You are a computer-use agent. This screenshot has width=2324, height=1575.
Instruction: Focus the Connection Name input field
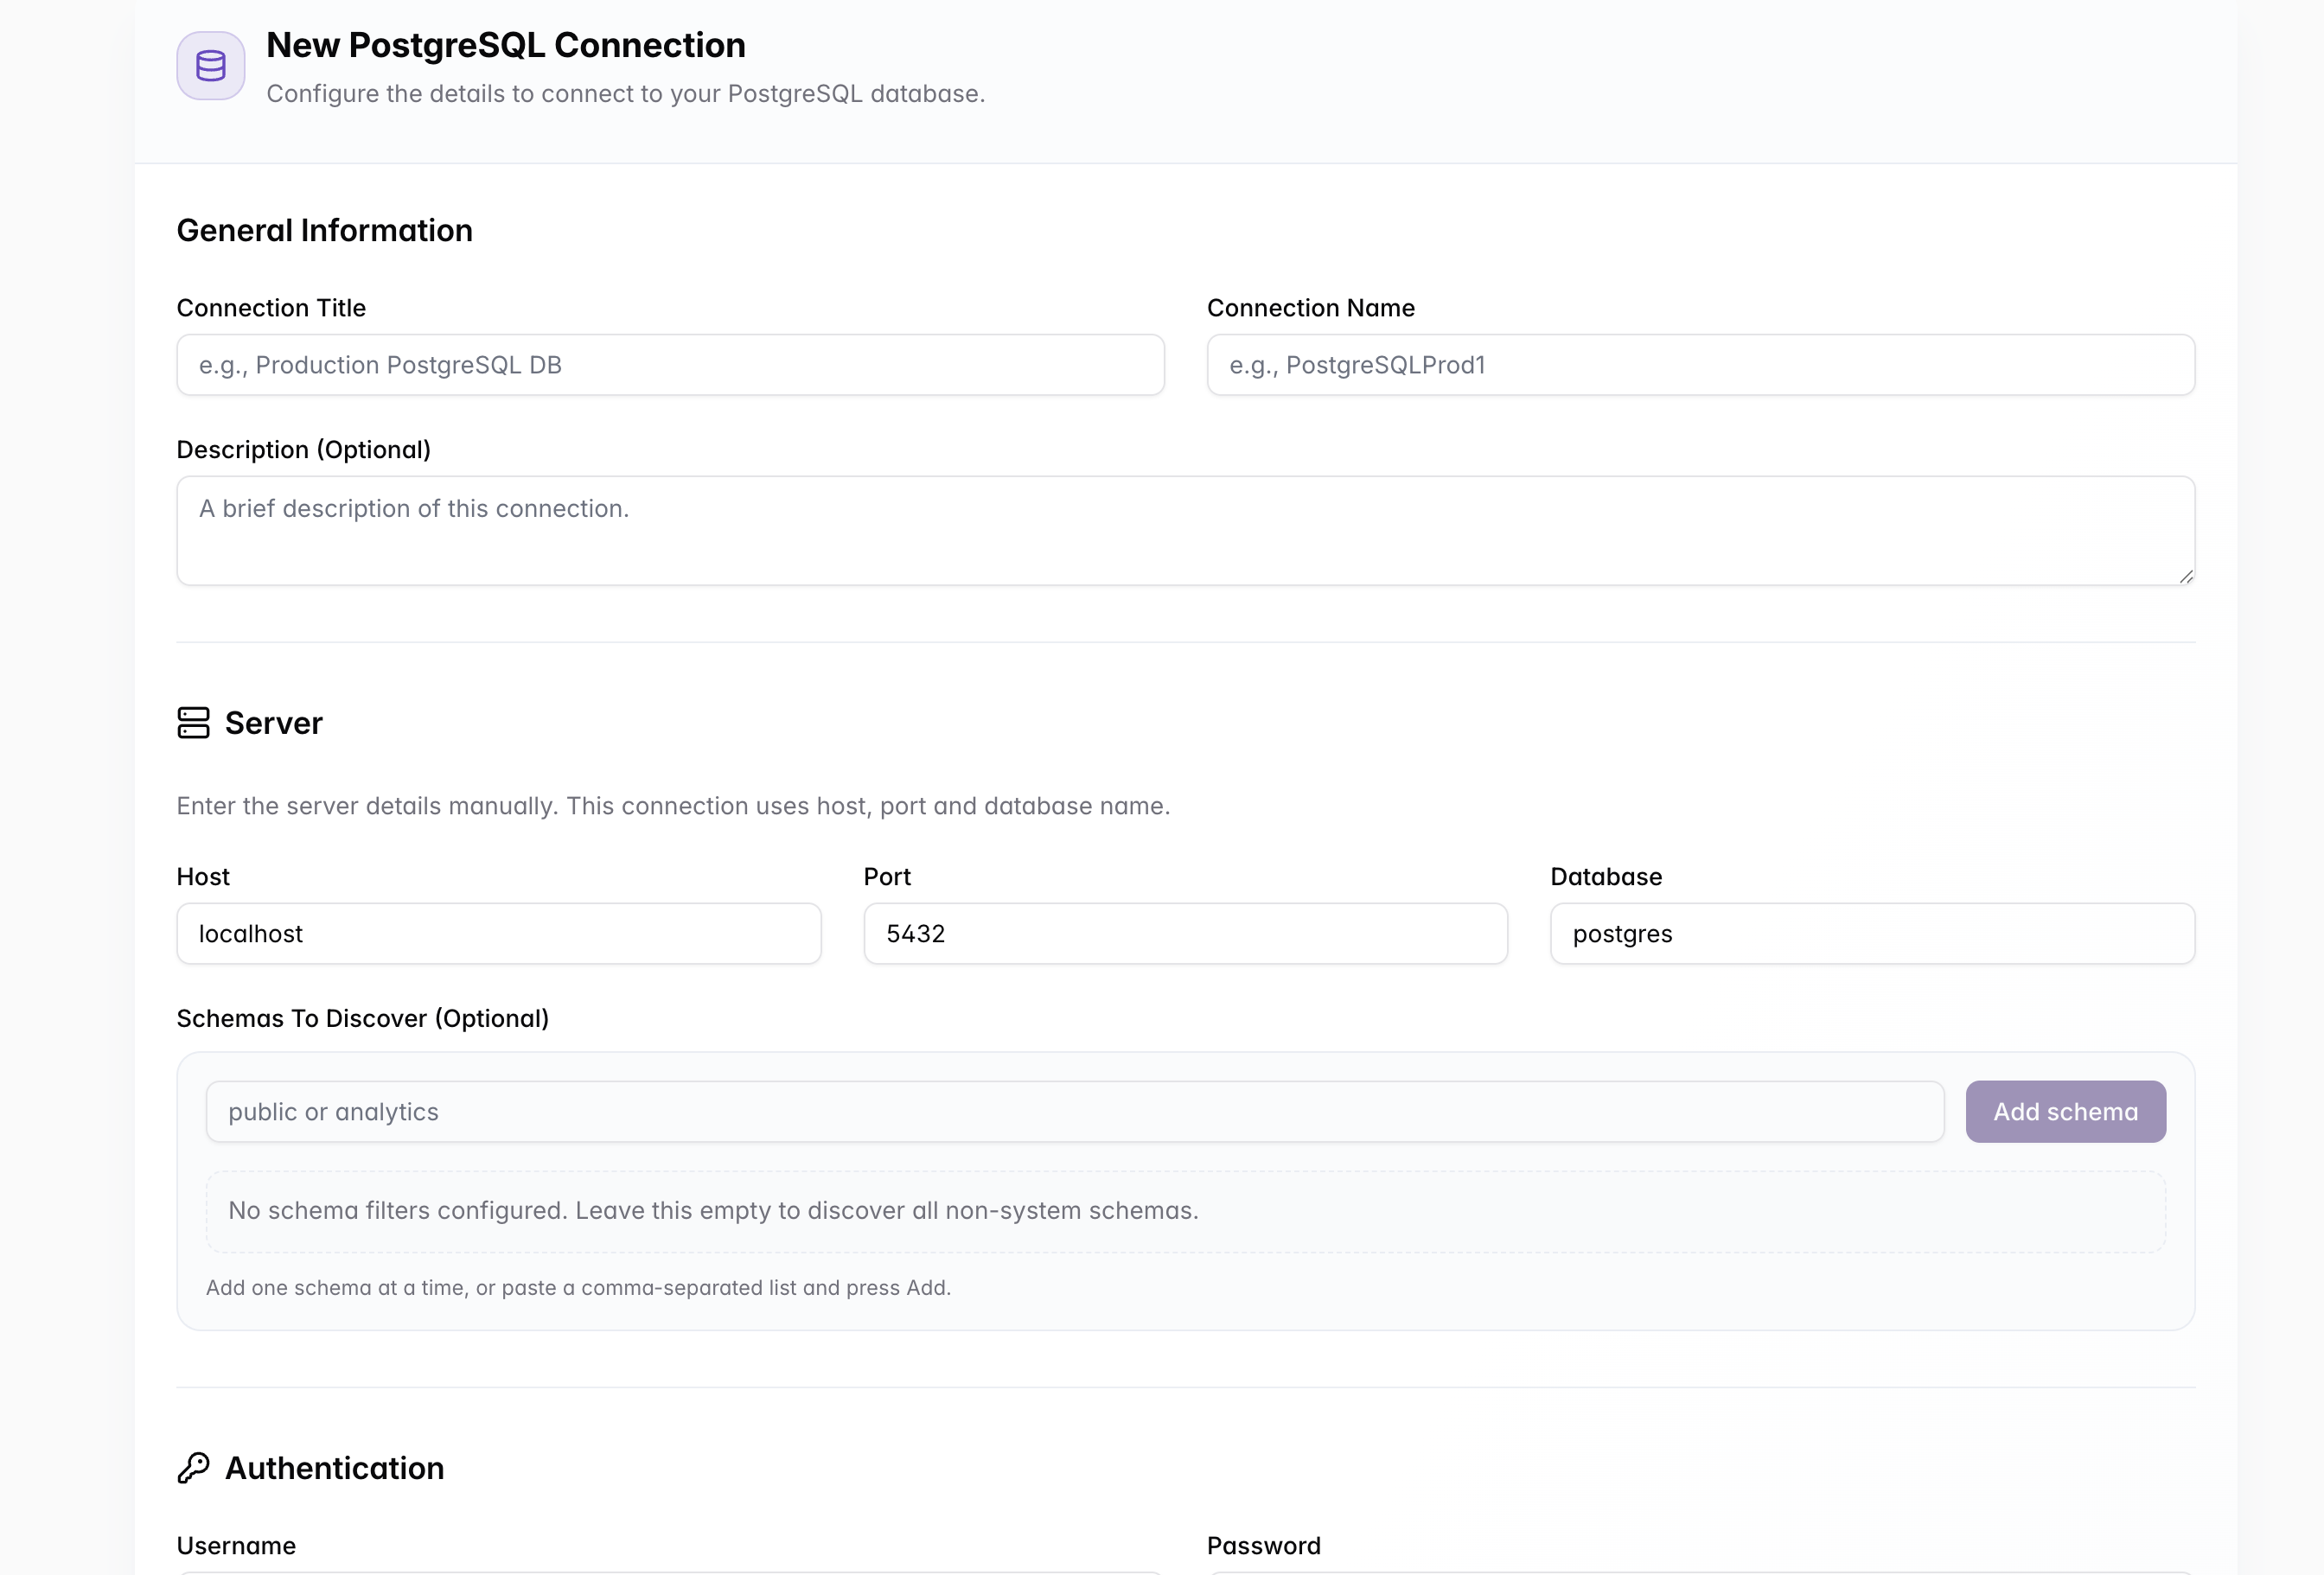point(1701,365)
